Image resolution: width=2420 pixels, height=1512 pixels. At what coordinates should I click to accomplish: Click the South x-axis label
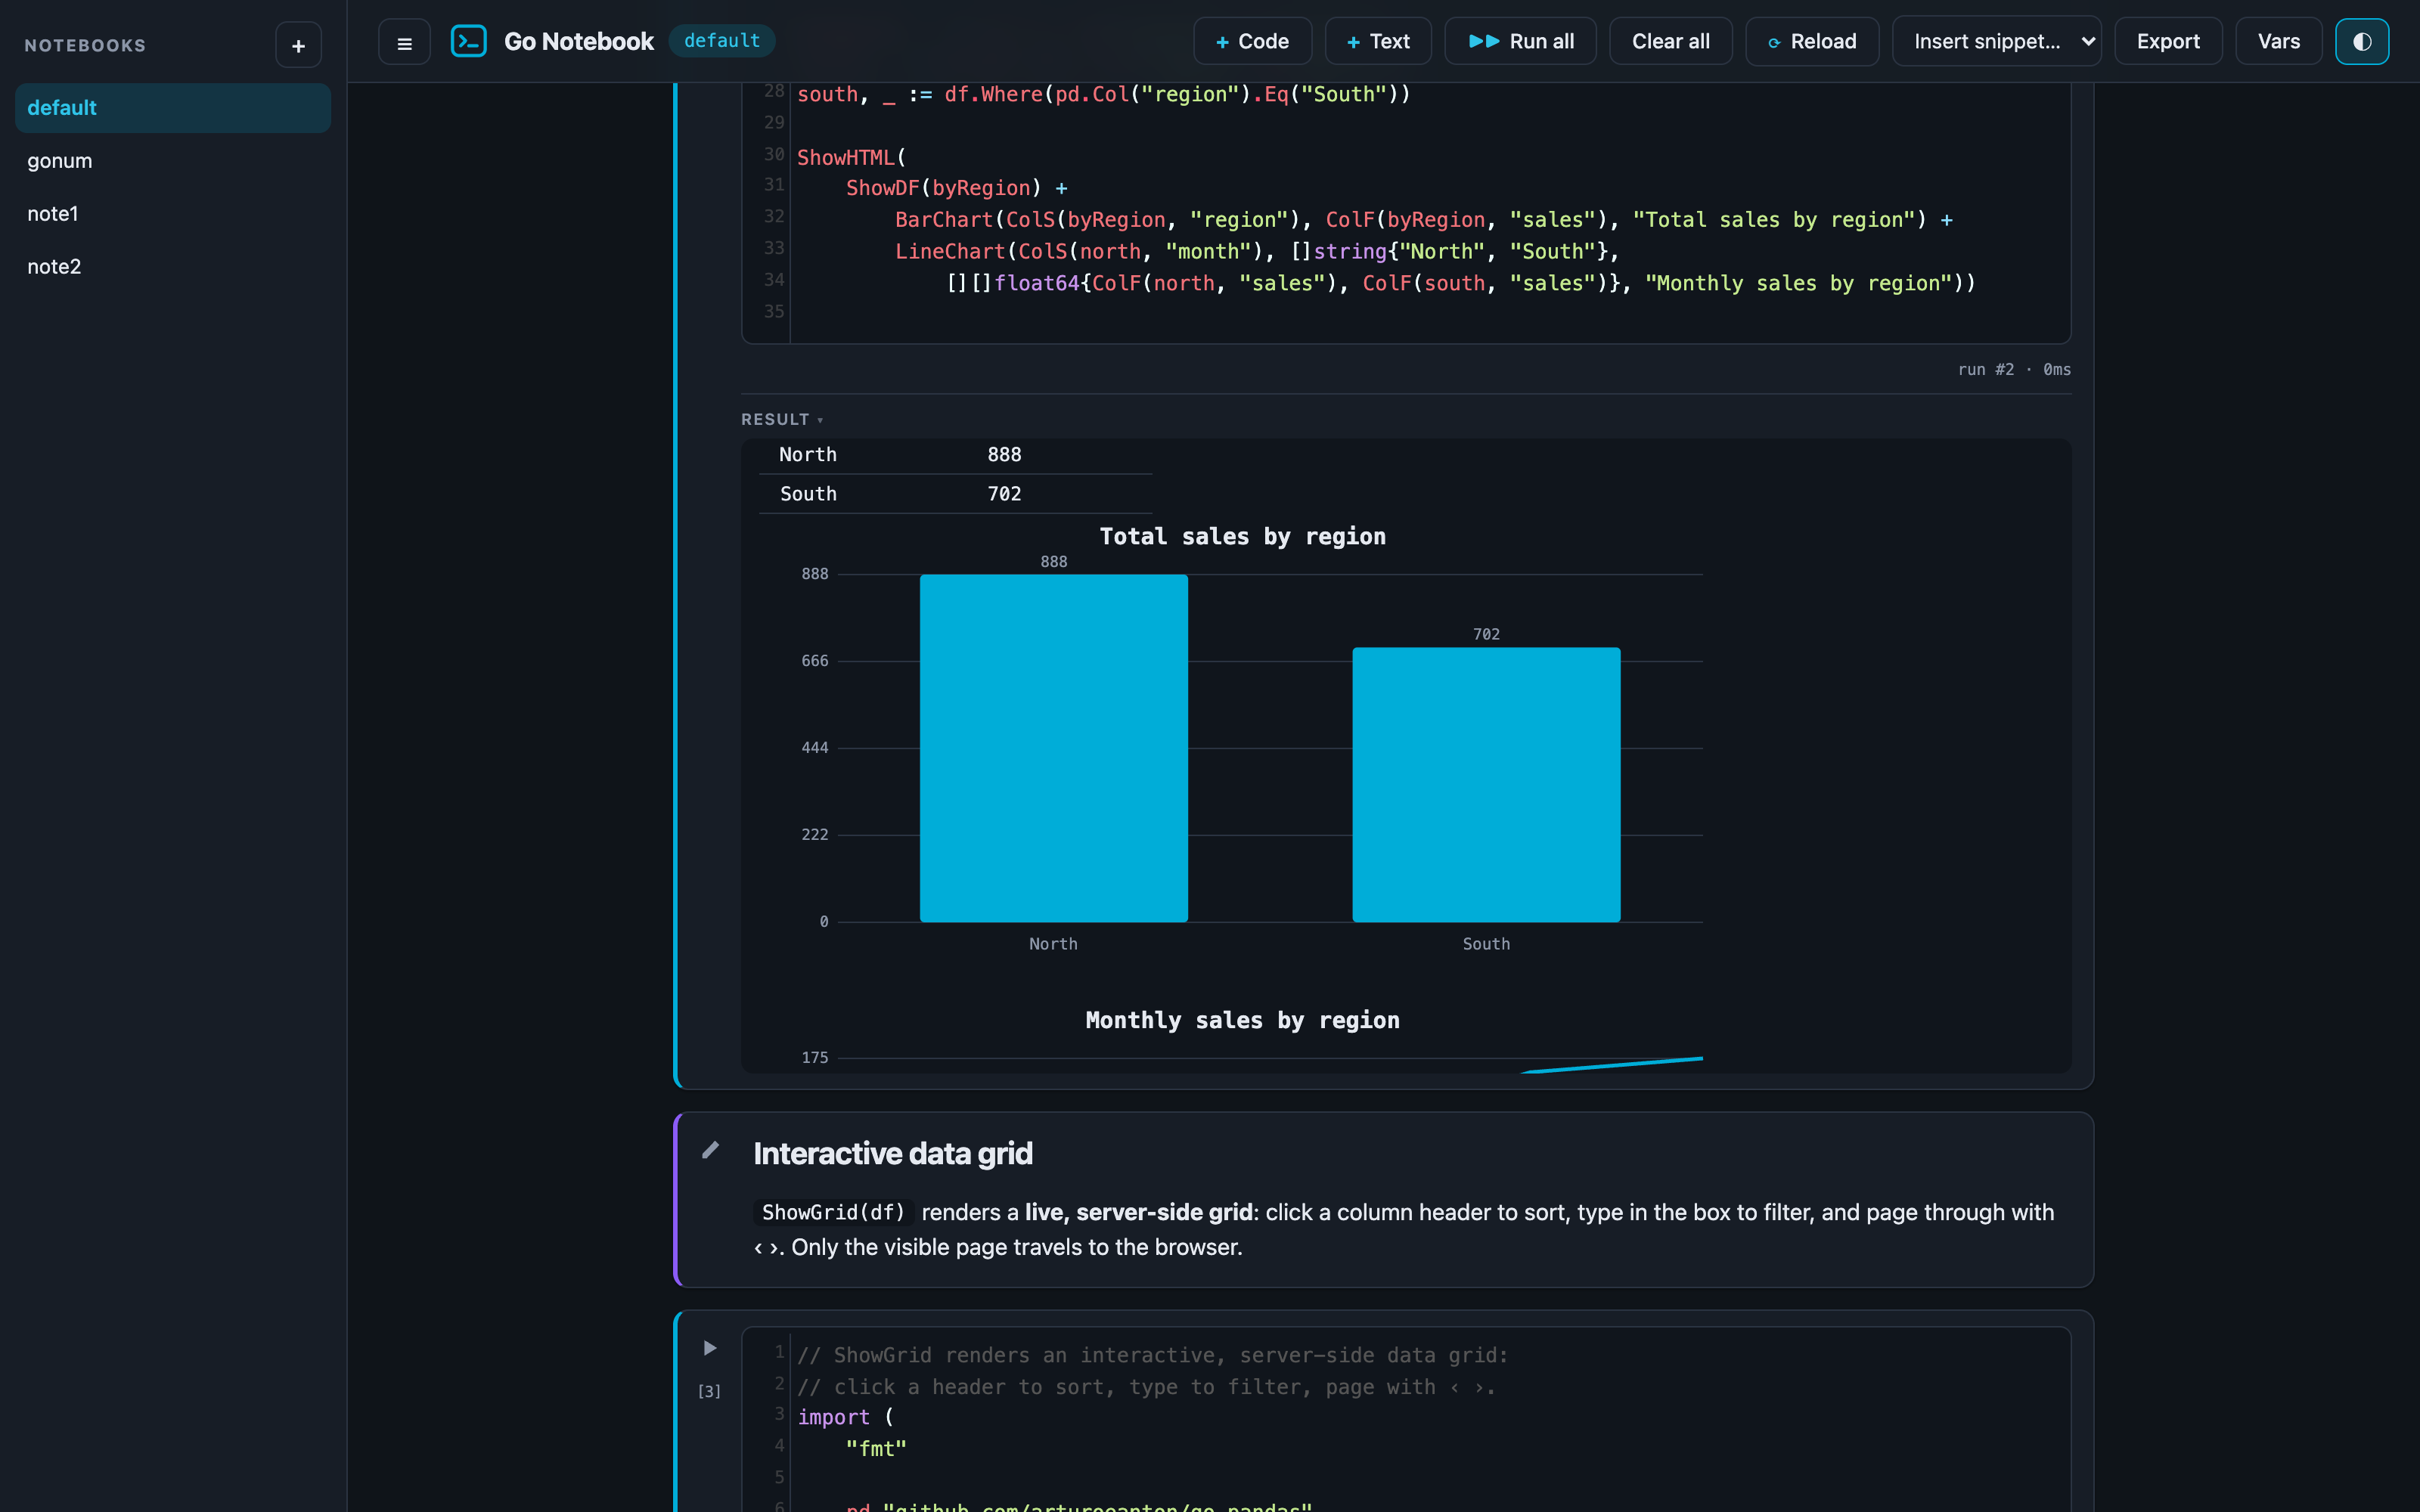[x=1486, y=944]
